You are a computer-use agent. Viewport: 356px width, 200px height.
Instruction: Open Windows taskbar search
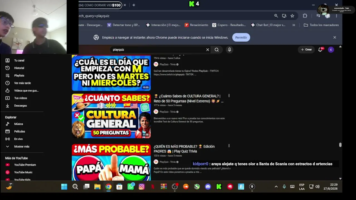[75, 187]
